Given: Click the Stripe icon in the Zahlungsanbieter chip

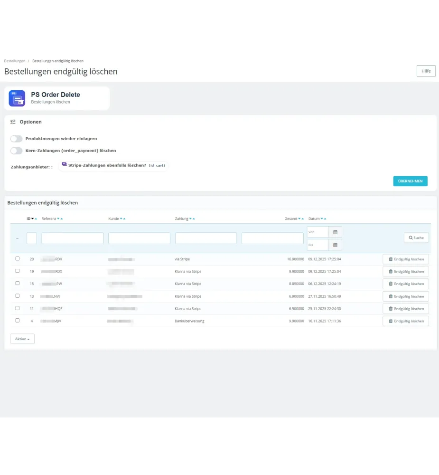Looking at the screenshot, I should pyautogui.click(x=64, y=165).
